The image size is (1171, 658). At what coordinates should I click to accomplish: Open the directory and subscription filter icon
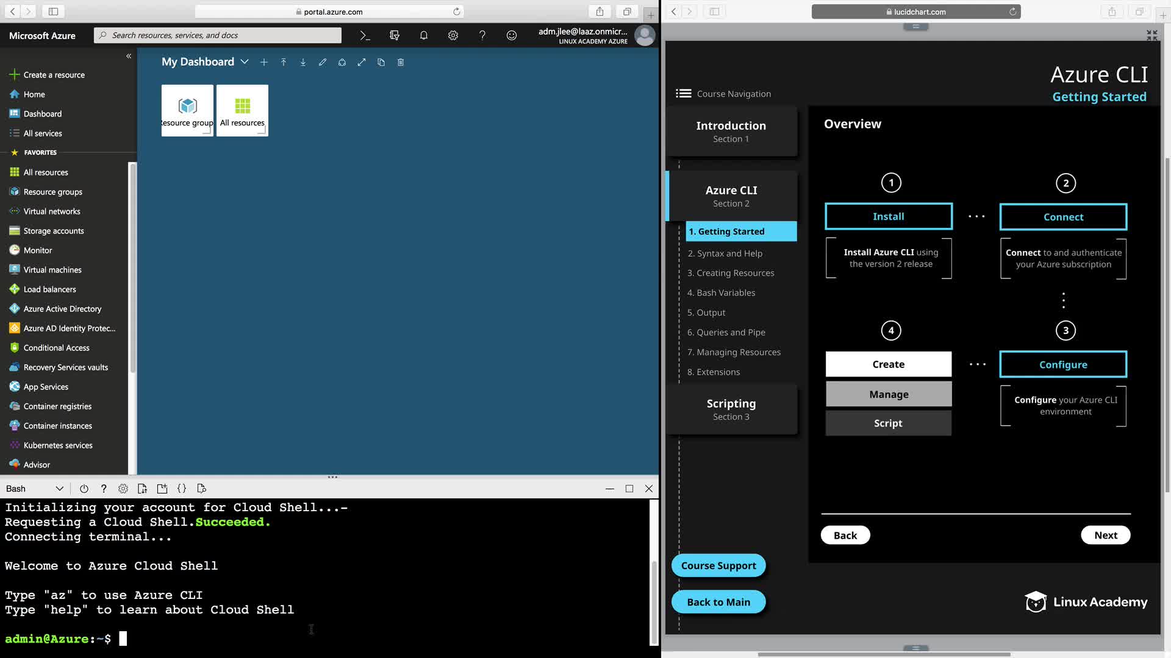pos(395,35)
